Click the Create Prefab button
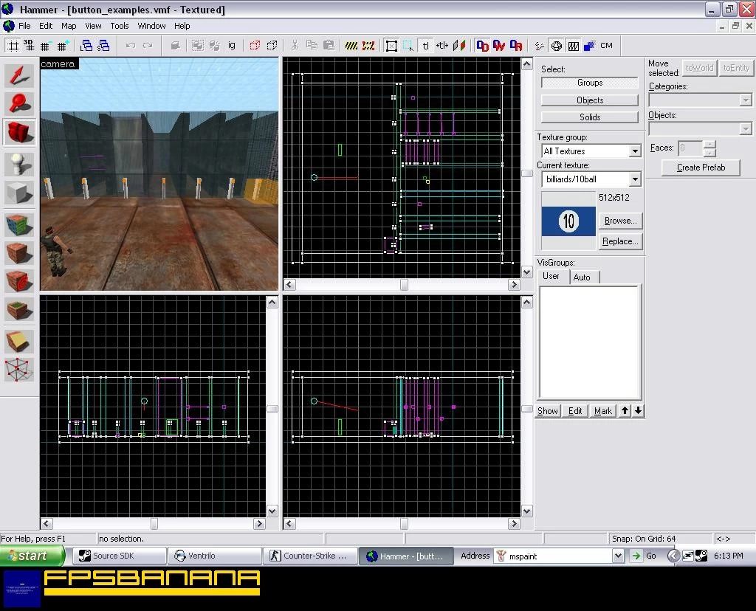 tap(701, 168)
